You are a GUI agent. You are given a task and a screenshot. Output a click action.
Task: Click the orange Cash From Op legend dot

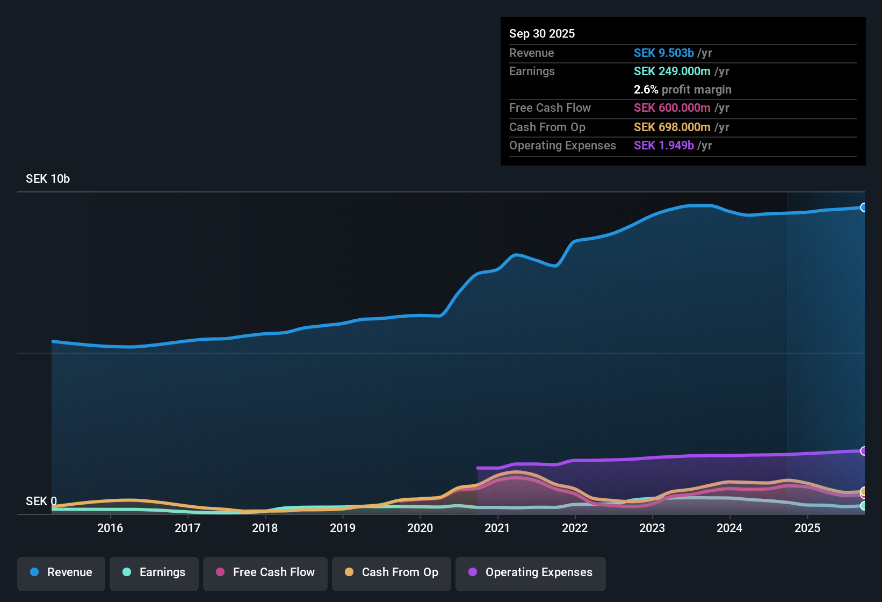[349, 572]
